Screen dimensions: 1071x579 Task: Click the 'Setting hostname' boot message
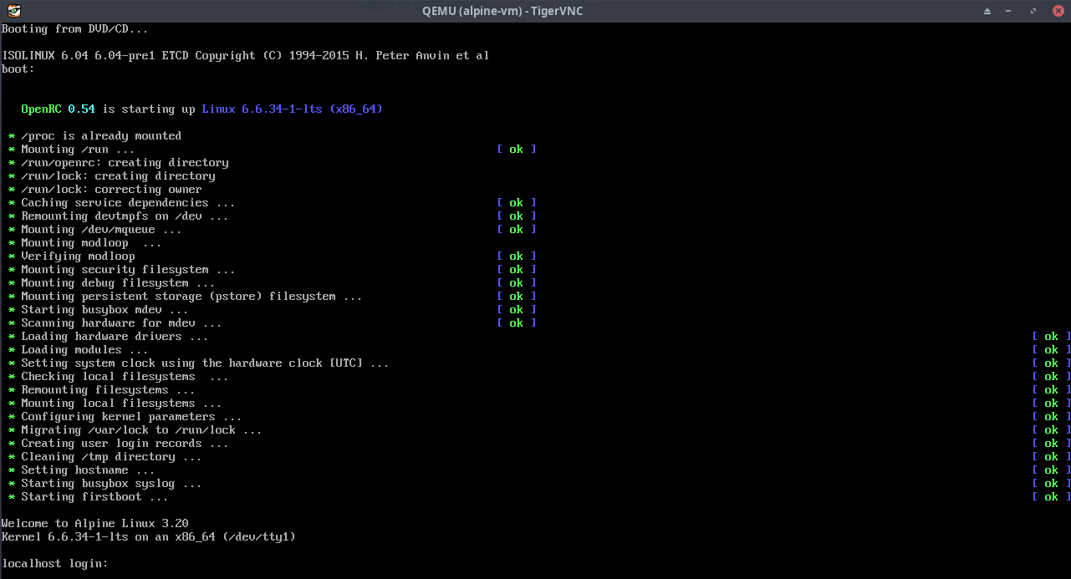(87, 470)
